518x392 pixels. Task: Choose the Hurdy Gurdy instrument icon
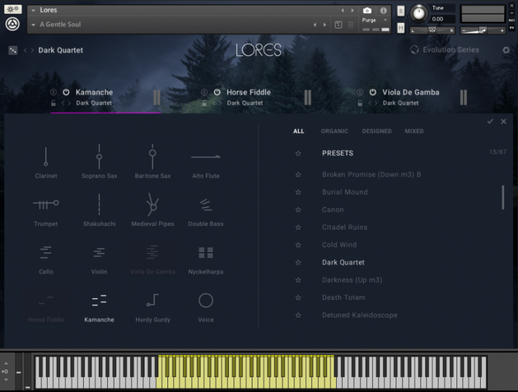[x=152, y=301]
